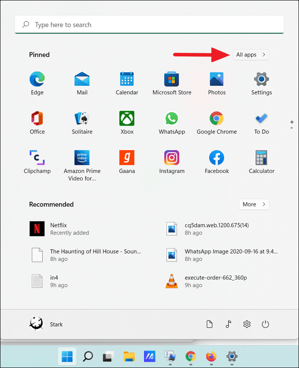Open Task View on the taskbar
Image resolution: width=299 pixels, height=368 pixels.
click(108, 357)
